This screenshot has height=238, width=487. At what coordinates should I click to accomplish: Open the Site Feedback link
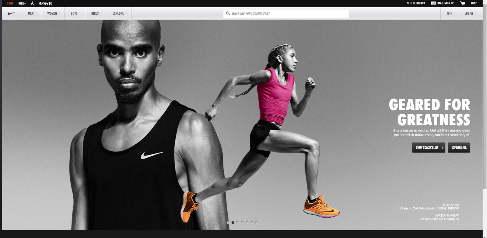[416, 3]
